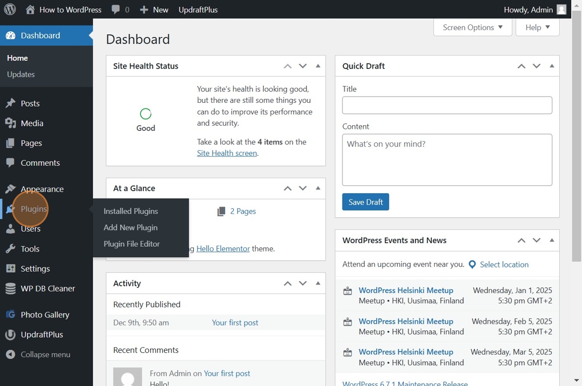Collapse the Activity panel
Screen dimensions: 582x386
point(318,283)
